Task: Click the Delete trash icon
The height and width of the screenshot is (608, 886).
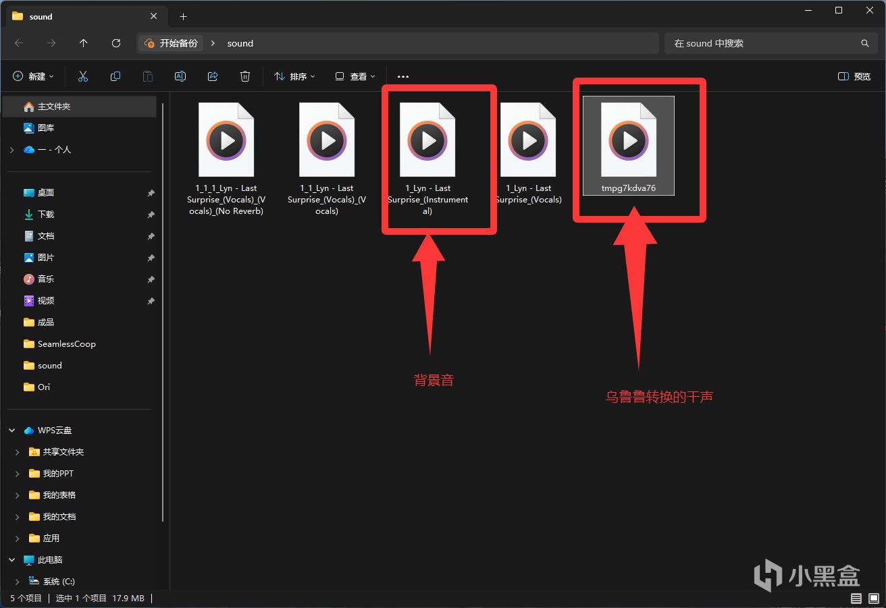Action: 245,76
